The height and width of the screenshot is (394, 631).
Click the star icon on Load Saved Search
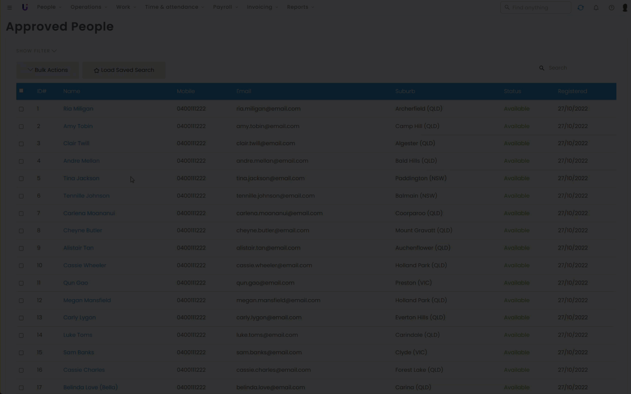pyautogui.click(x=96, y=70)
